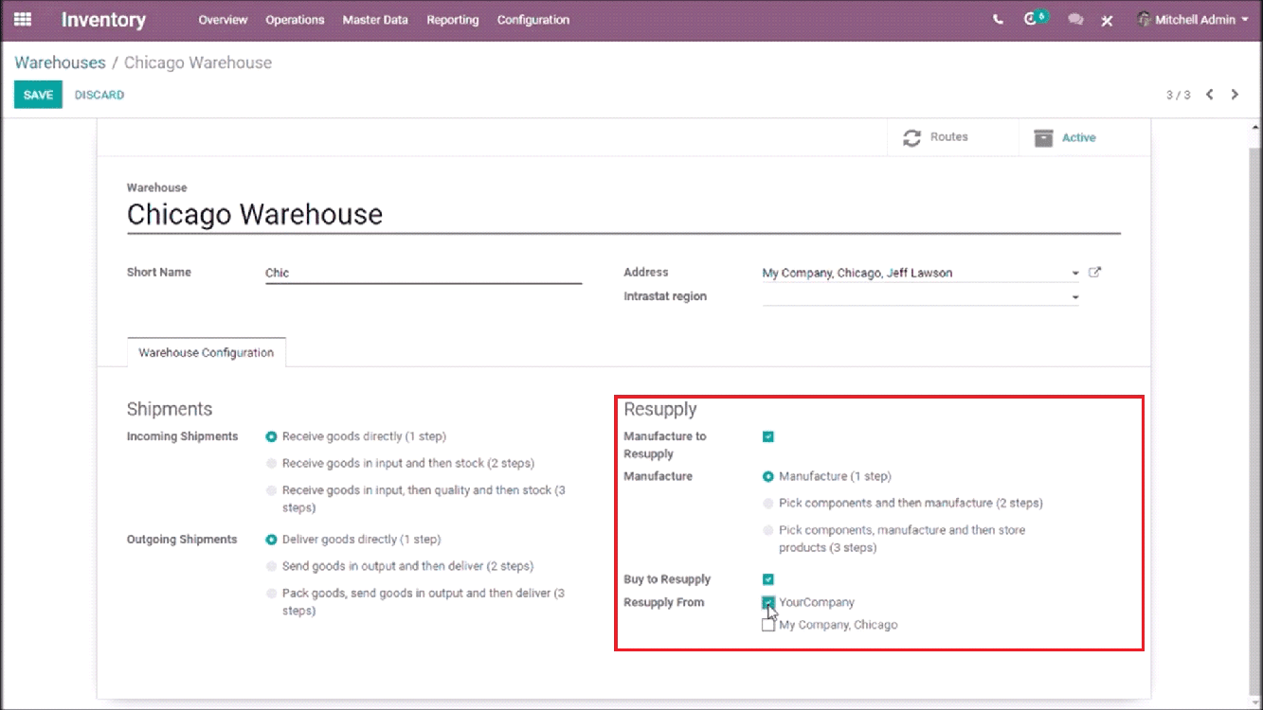Screen dimensions: 1263x710
Task: Open the Operations menu
Action: (295, 20)
